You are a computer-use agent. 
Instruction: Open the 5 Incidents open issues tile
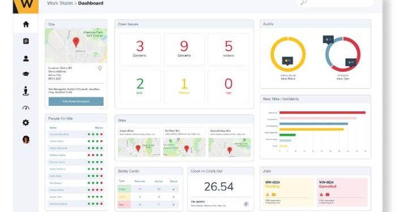[229, 50]
